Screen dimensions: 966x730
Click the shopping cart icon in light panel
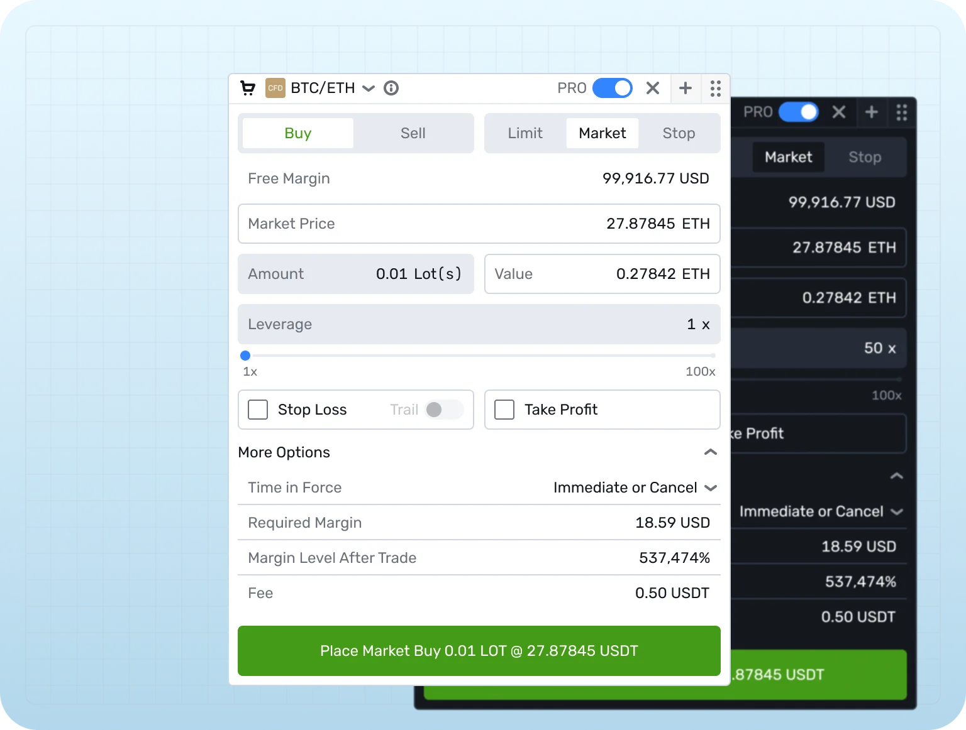pyautogui.click(x=248, y=89)
